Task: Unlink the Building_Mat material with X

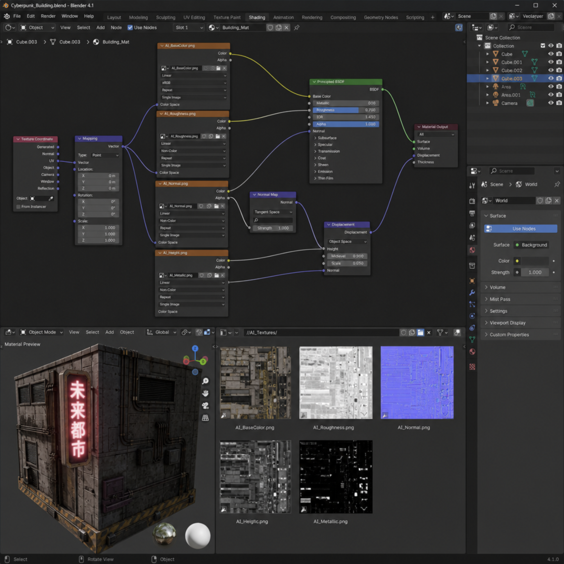Action: click(287, 27)
